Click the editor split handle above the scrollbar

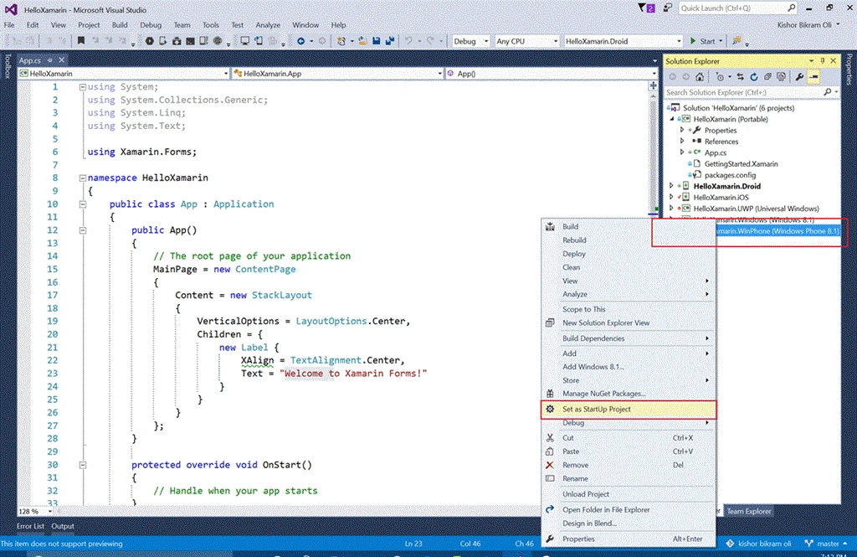(x=653, y=85)
